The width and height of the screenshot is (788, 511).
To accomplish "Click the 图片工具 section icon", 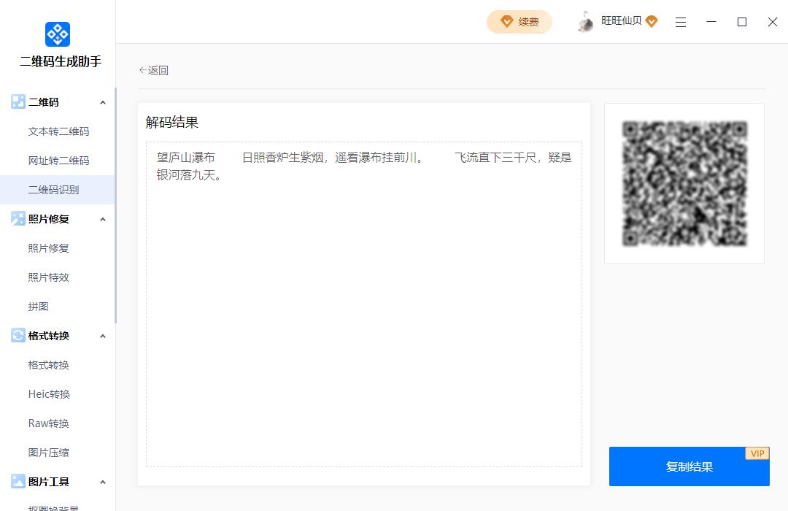I will (18, 481).
